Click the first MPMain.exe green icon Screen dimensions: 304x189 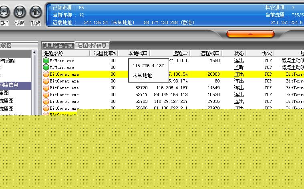coord(46,60)
